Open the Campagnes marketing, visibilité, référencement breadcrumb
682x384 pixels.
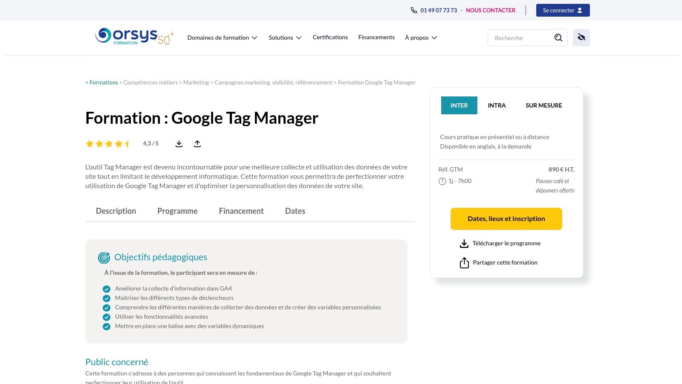click(273, 82)
